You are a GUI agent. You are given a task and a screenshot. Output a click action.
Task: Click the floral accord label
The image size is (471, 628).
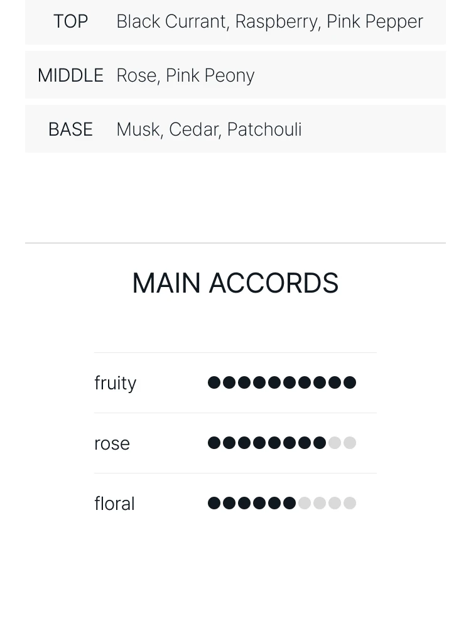click(x=114, y=504)
